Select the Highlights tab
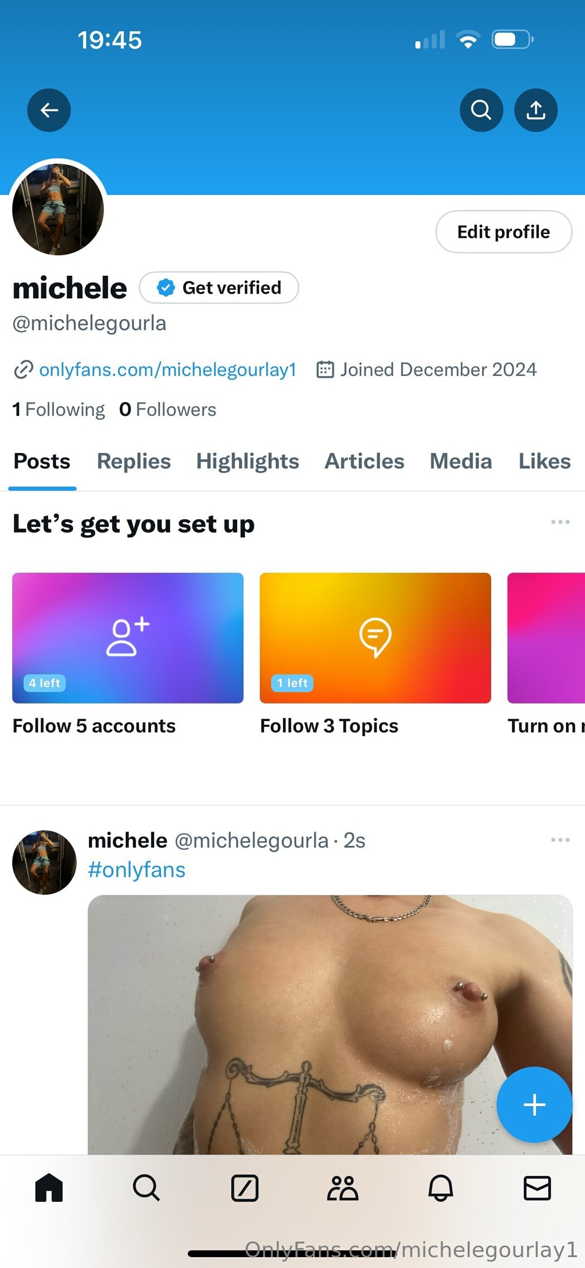The image size is (585, 1268). [248, 461]
